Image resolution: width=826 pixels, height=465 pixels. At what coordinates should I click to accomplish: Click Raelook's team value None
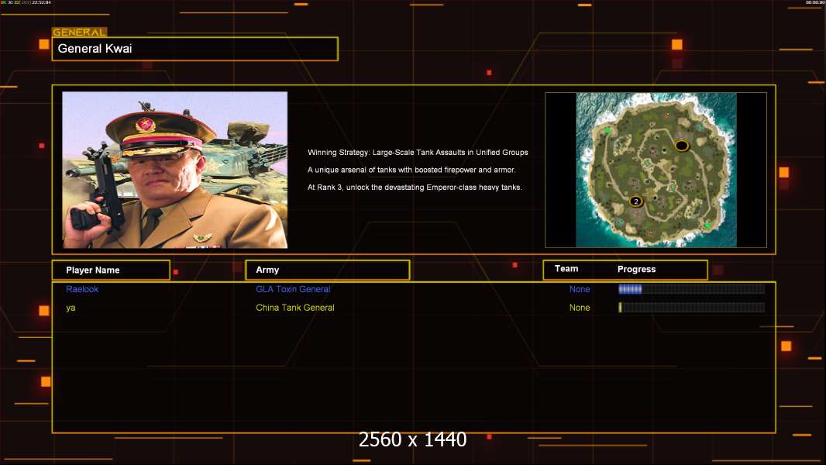click(x=580, y=289)
